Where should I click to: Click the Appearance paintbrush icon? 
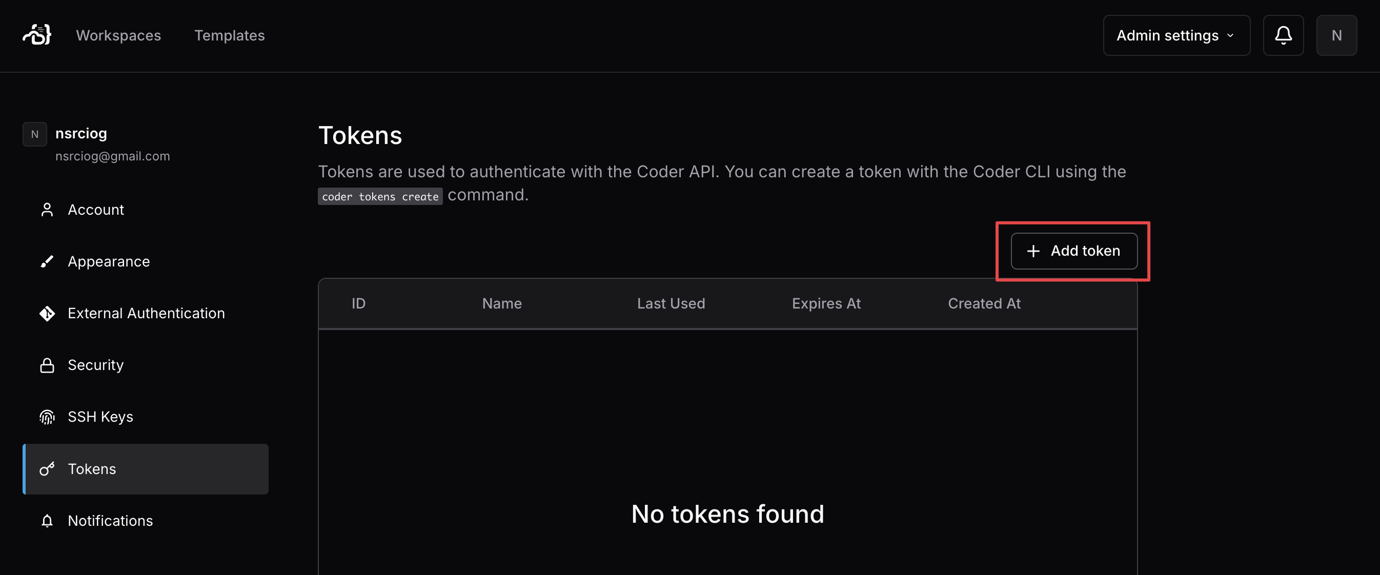[47, 261]
